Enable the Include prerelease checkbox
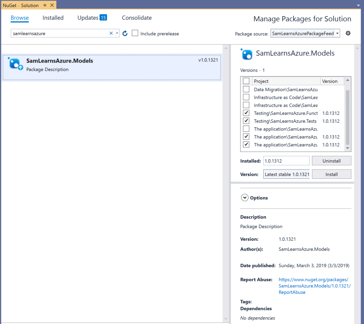Image resolution: width=364 pixels, height=324 pixels. click(x=135, y=33)
